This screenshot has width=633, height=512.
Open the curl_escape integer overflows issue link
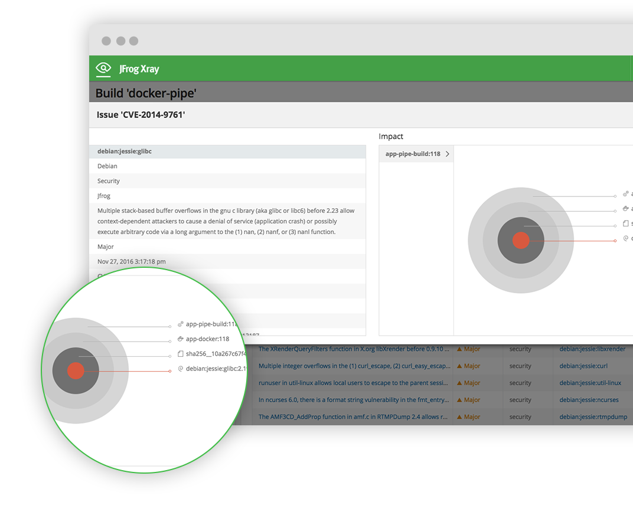click(x=354, y=366)
